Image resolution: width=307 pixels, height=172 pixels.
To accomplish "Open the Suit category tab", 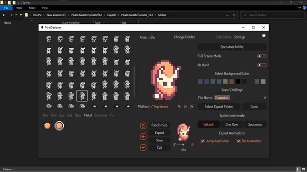I will 70,115.
